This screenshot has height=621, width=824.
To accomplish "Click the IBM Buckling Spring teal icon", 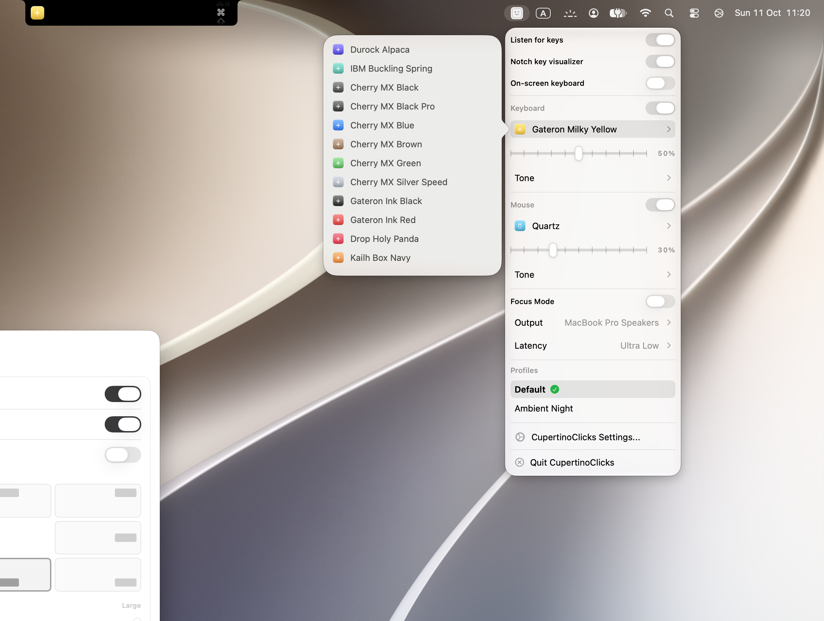I will pos(338,69).
